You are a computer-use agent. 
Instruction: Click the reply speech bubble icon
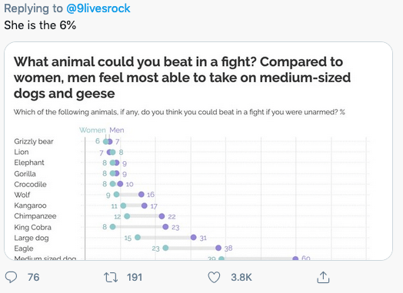tap(11, 278)
